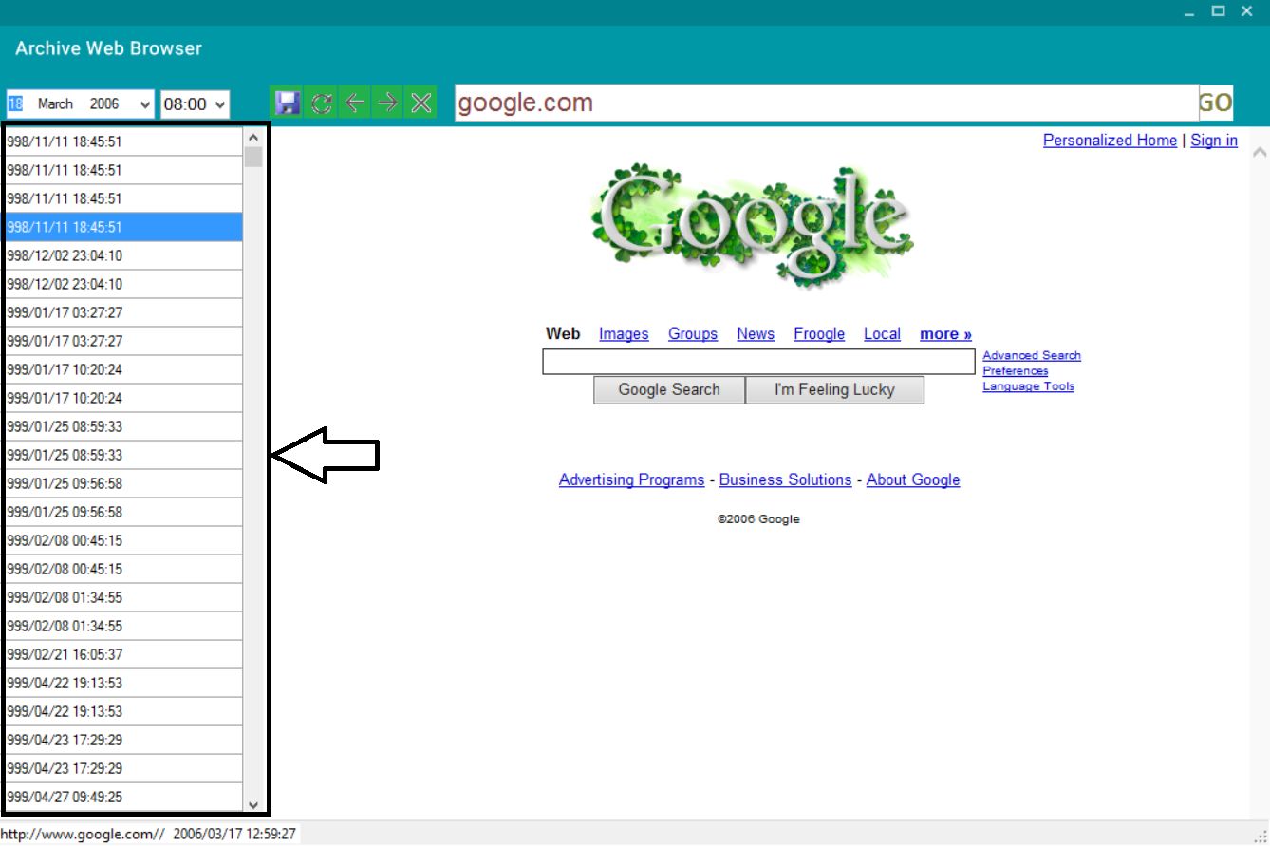Expand the "more »" link
This screenshot has height=846, width=1270.
pos(945,334)
